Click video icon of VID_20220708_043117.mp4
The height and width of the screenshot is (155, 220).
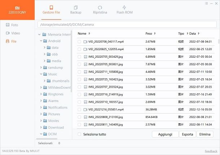click(x=85, y=42)
